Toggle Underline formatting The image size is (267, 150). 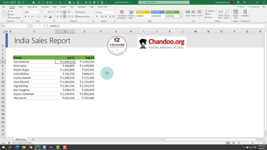click(32, 17)
